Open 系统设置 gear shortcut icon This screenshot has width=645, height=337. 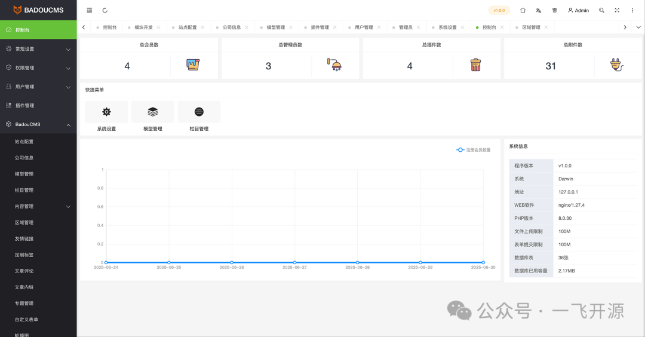click(106, 112)
